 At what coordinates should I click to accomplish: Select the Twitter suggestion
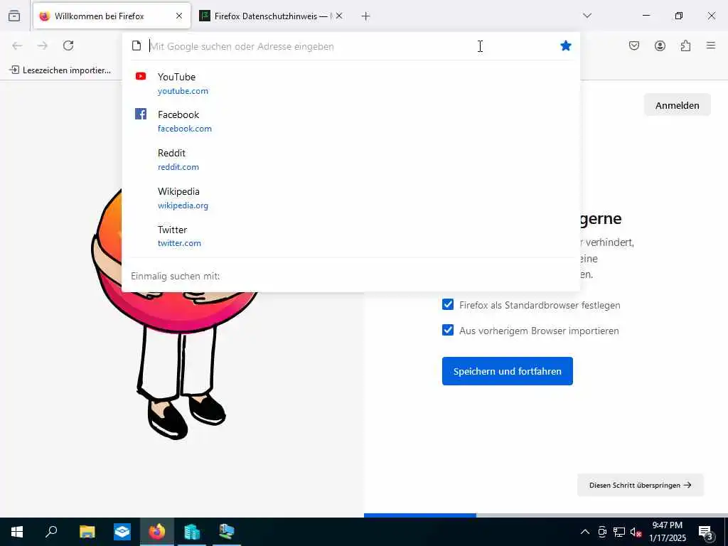tap(351, 236)
